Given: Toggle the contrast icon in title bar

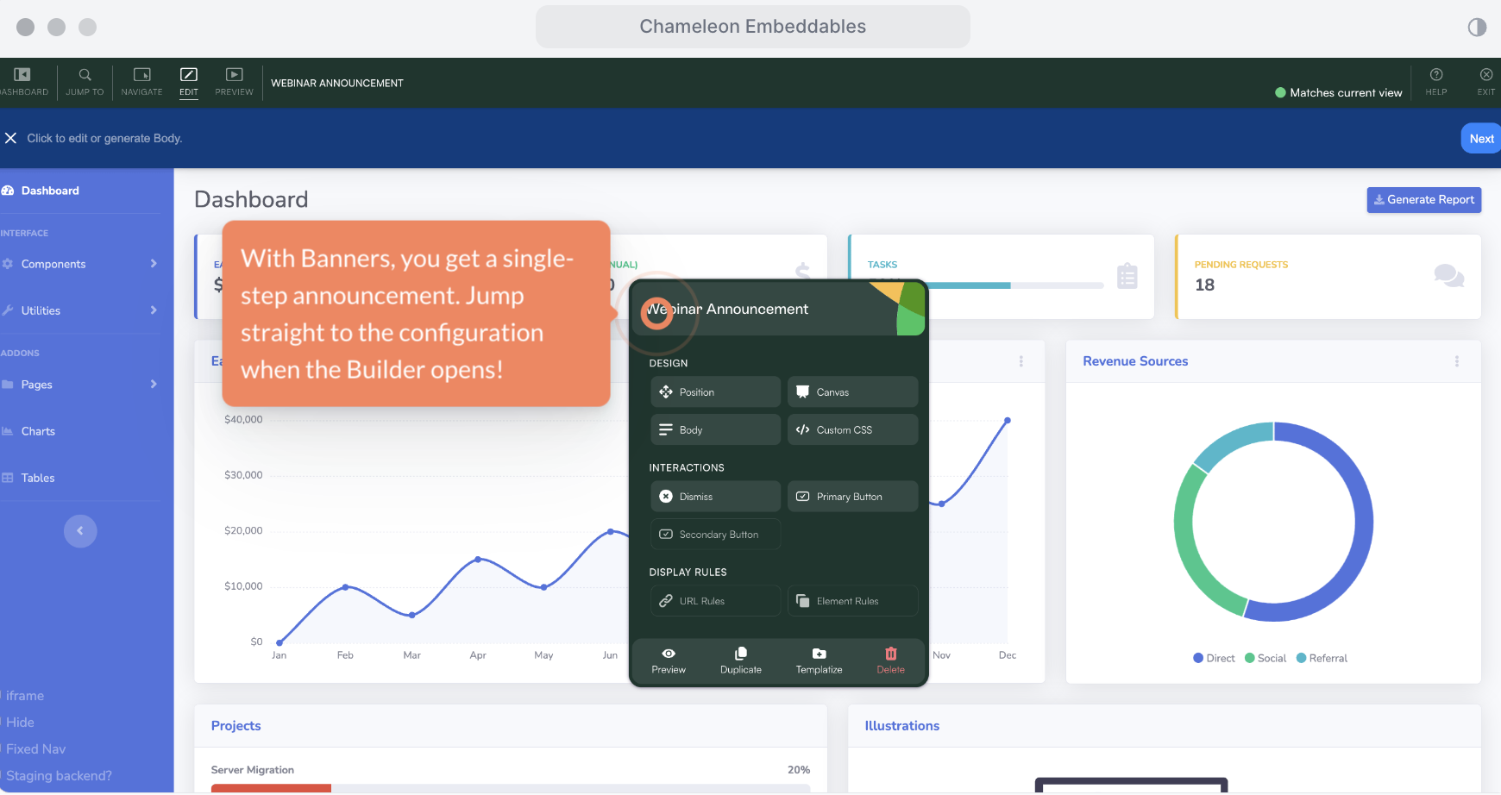Looking at the screenshot, I should (x=1477, y=27).
